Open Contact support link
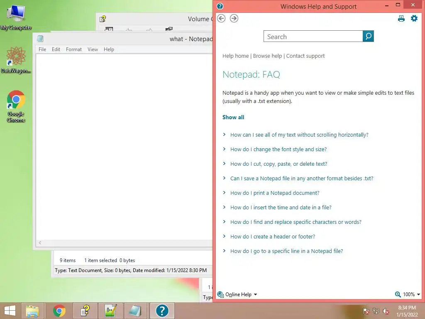This screenshot has height=319, width=425. [x=305, y=56]
